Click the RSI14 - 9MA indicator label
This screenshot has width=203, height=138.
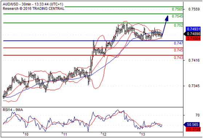(x=13, y=110)
